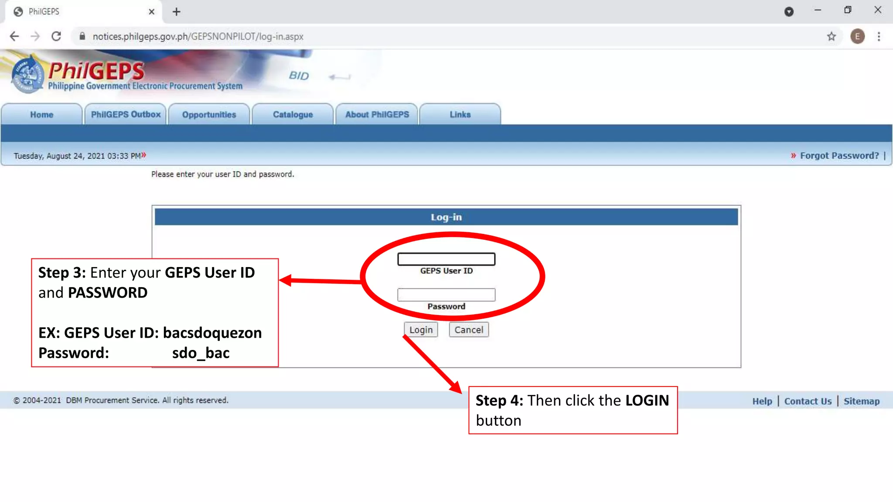The width and height of the screenshot is (893, 502).
Task: Open Chrome three-dot menu
Action: click(879, 37)
